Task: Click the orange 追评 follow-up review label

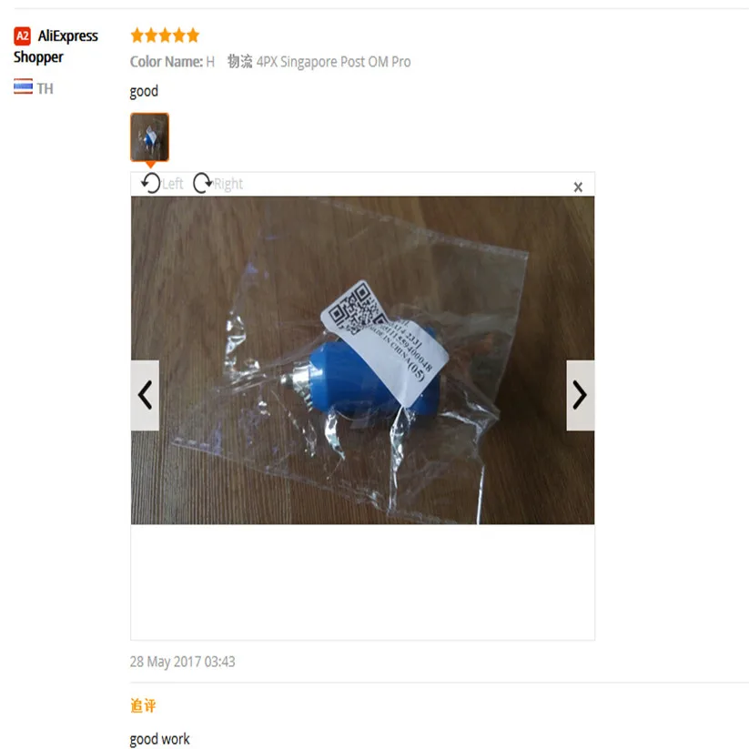Action: pyautogui.click(x=143, y=705)
